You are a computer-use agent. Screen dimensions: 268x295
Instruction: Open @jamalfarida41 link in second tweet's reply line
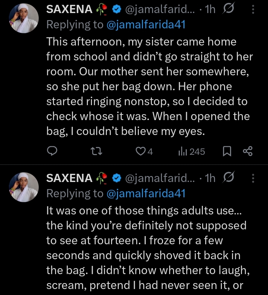click(x=146, y=193)
